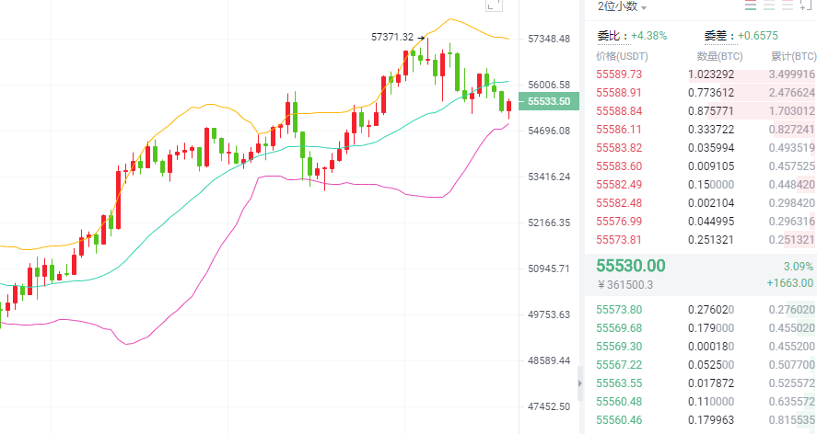This screenshot has height=434, width=817.
Task: Collapse the order book panel arrow
Action: 579,382
